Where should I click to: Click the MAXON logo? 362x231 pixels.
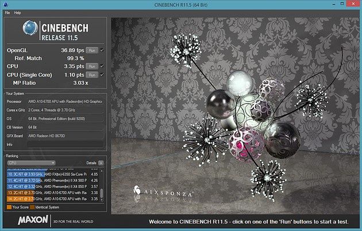[33, 220]
